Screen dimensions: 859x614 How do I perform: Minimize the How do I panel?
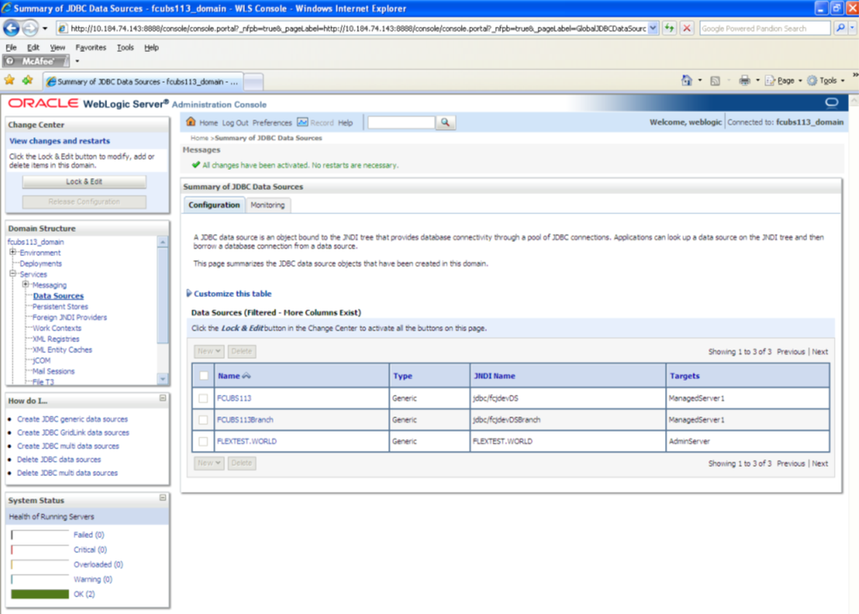click(x=163, y=399)
